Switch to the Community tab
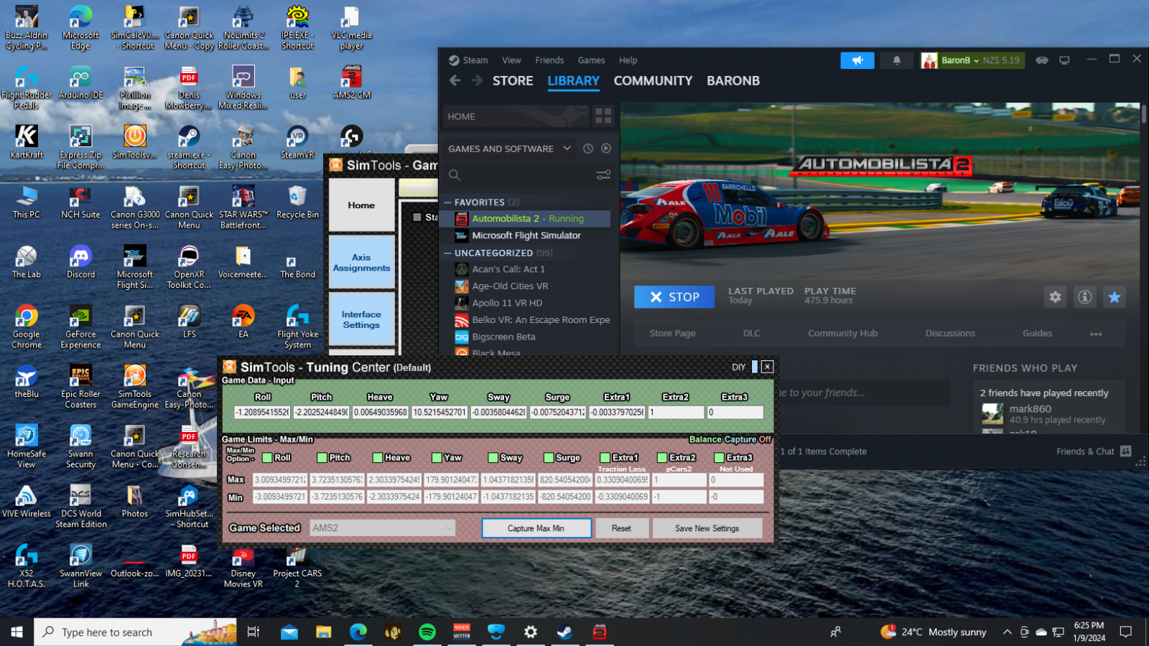This screenshot has width=1149, height=646. click(653, 81)
